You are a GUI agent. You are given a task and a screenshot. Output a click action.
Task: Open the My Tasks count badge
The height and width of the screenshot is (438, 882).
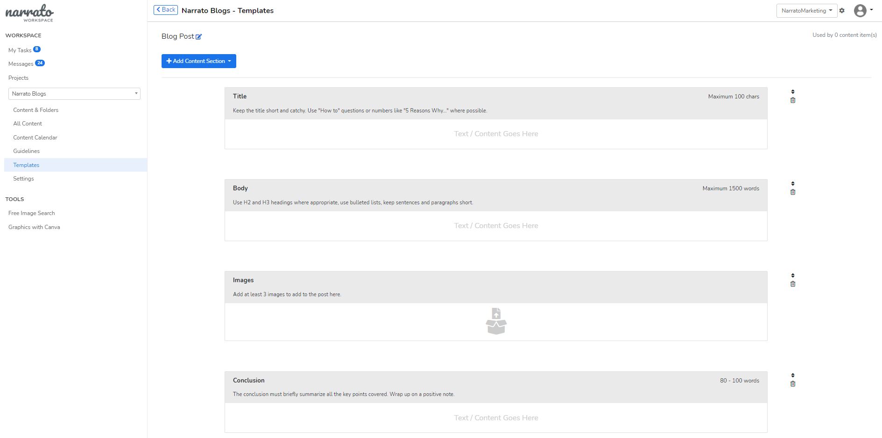coord(37,49)
